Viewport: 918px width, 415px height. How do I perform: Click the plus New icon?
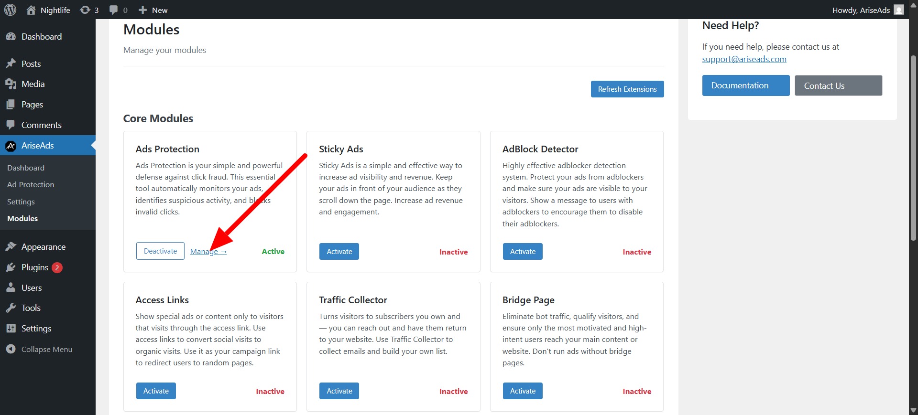point(142,10)
